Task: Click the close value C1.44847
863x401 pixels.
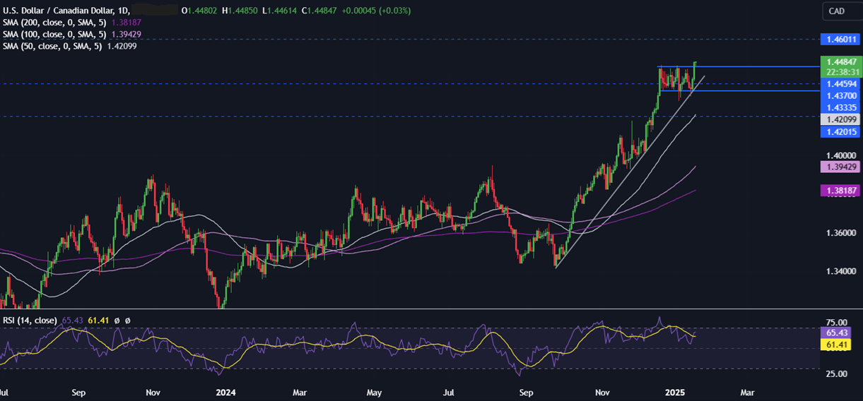Action: [318, 11]
